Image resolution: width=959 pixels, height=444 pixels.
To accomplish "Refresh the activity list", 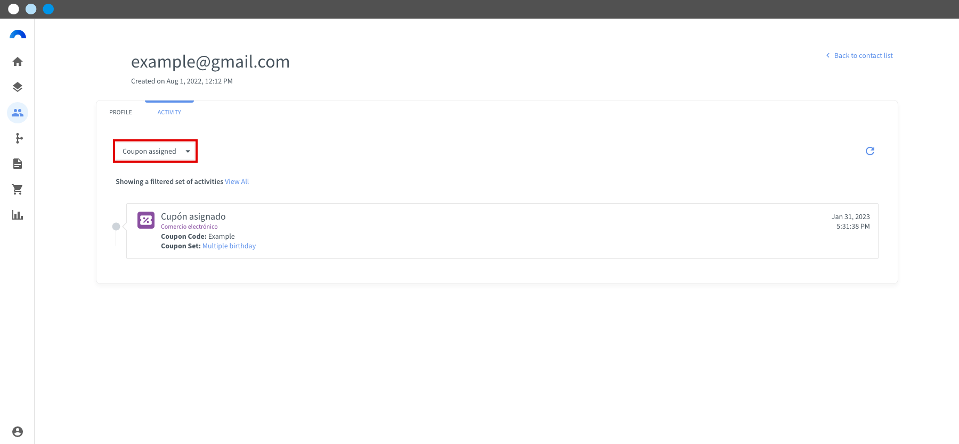I will [x=870, y=151].
